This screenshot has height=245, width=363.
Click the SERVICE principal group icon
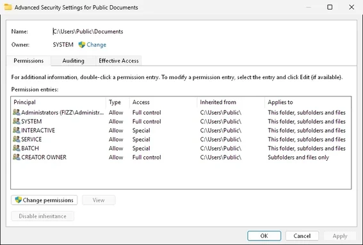(17, 139)
